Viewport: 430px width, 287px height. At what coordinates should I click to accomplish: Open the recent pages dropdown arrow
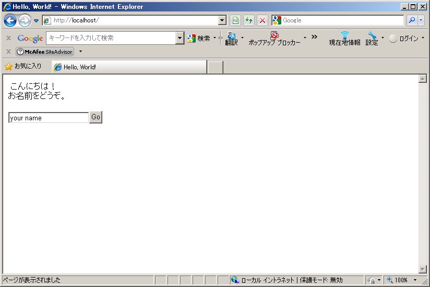[36, 20]
